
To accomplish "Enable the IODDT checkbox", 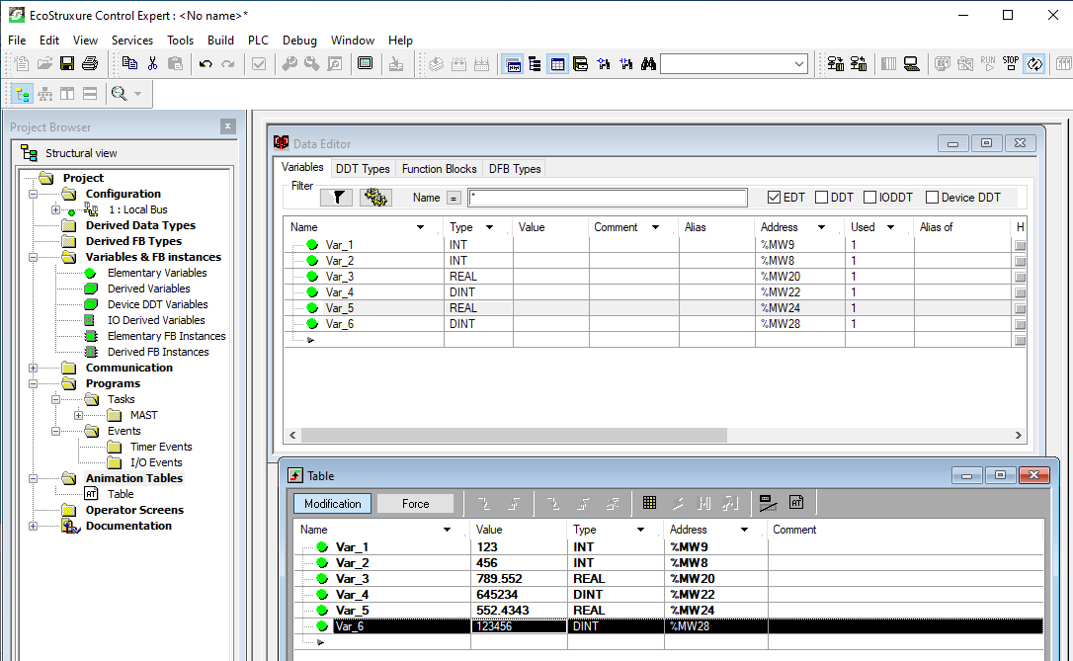I will point(869,197).
